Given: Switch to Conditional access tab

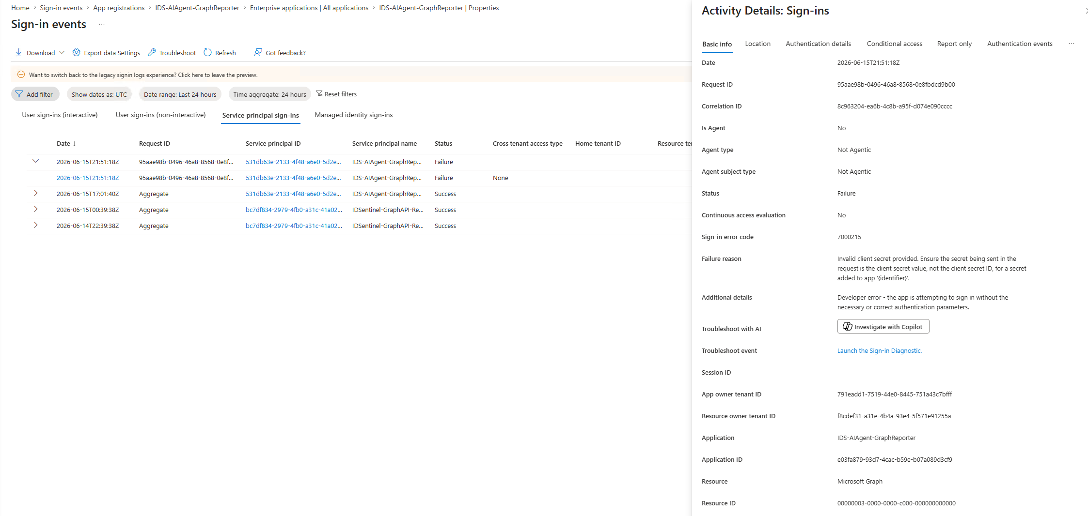Looking at the screenshot, I should coord(895,44).
